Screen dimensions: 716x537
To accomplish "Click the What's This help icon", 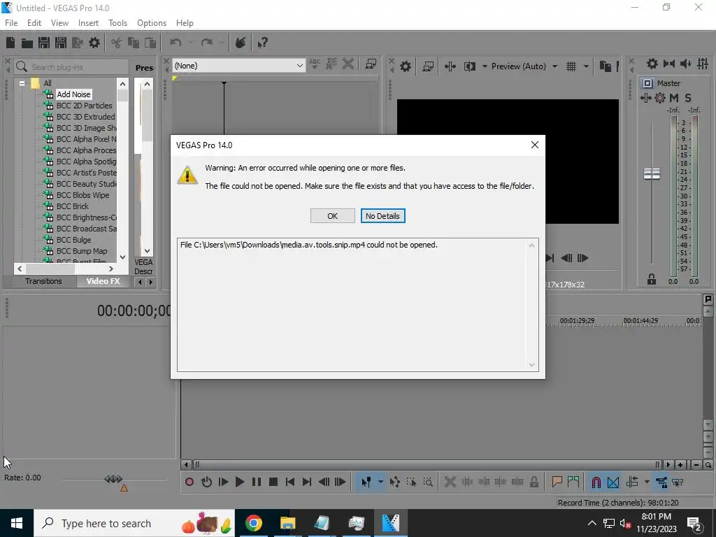I will point(262,43).
